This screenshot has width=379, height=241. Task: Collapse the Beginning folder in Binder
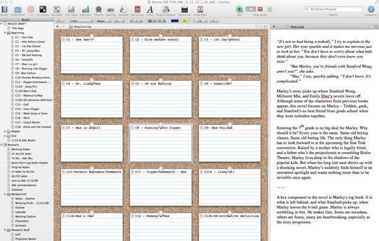[5, 33]
